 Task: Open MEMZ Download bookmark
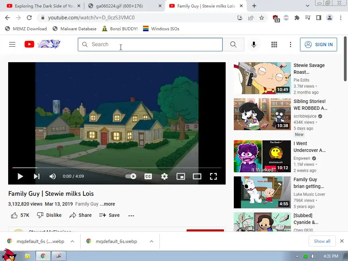(x=26, y=29)
